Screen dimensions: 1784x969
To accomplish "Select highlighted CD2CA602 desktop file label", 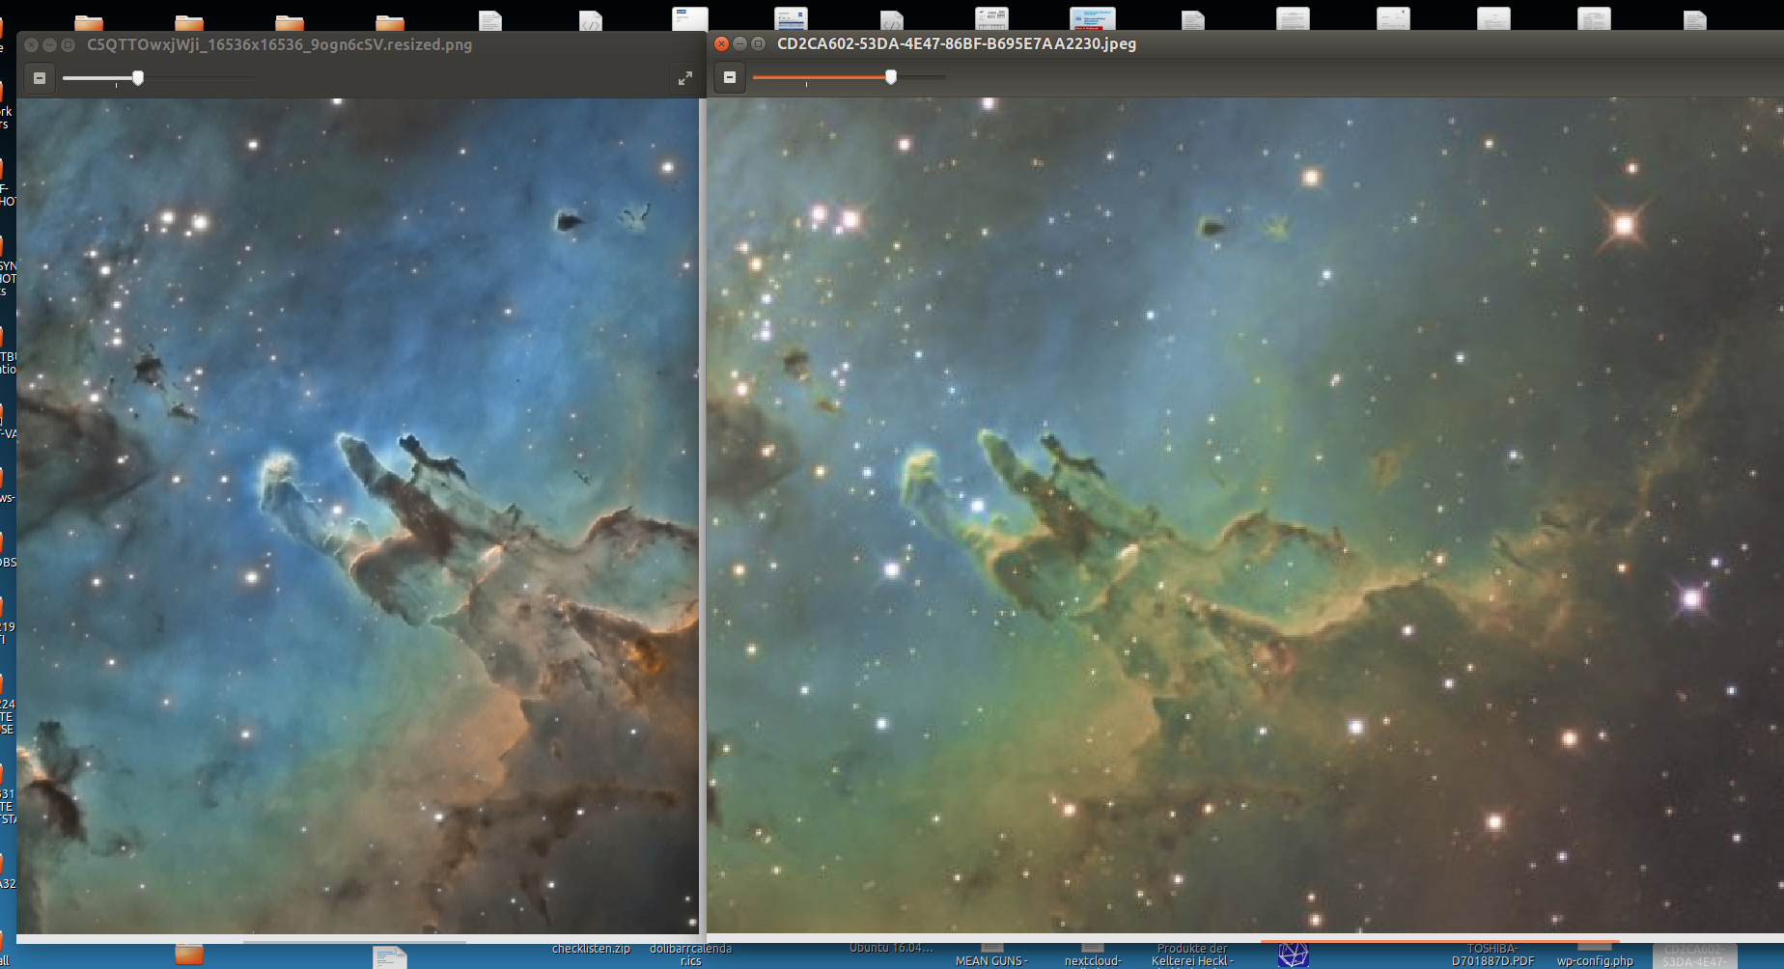I will (x=1694, y=955).
